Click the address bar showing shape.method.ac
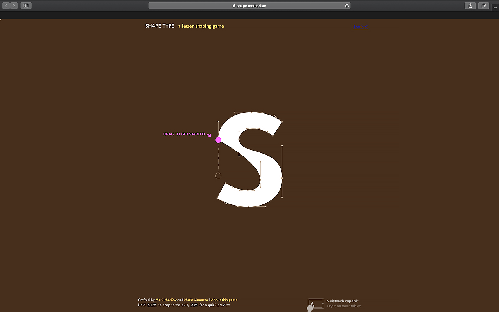 (x=249, y=6)
